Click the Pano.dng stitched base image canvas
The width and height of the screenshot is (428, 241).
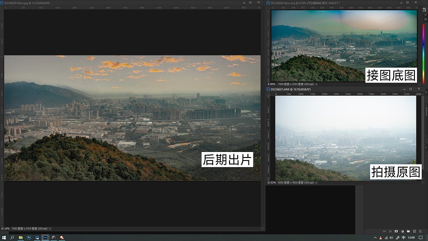pyautogui.click(x=344, y=46)
